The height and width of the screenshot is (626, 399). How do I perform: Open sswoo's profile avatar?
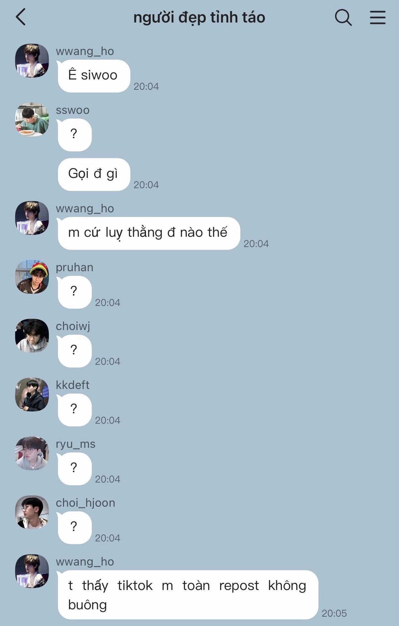pyautogui.click(x=32, y=119)
